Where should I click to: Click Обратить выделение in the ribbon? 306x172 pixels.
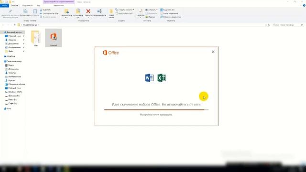coord(171,17)
